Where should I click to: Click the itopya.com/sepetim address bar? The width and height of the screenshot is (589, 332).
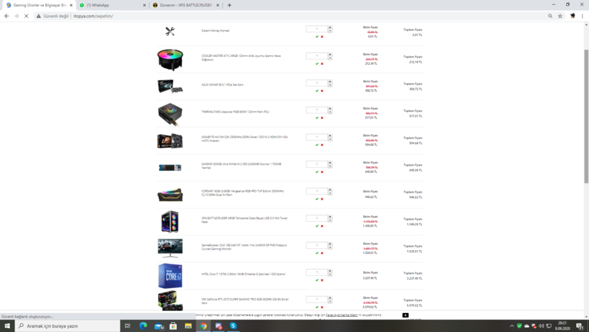(93, 16)
